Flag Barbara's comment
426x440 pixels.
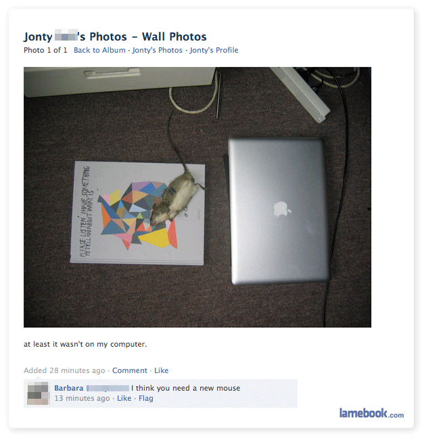(x=146, y=398)
